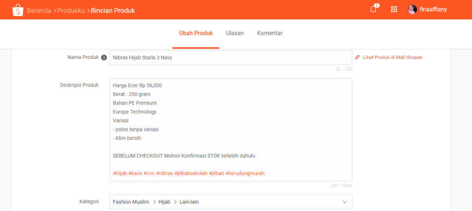The image size is (472, 211).
Task: Go to Beranda breadcrumb
Action: 39,11
